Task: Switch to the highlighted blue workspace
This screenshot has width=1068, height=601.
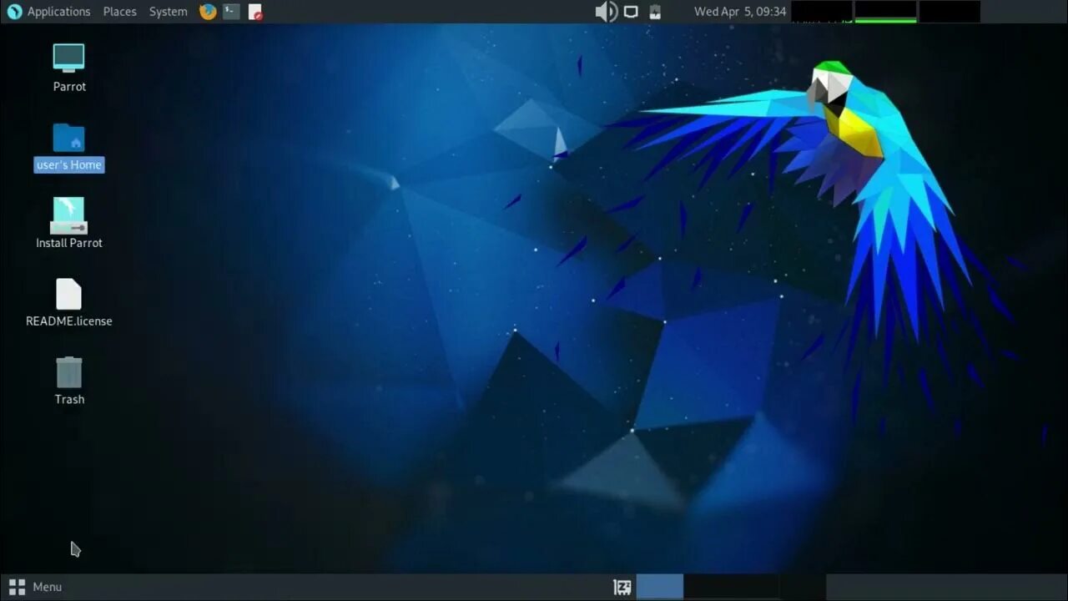Action: pyautogui.click(x=660, y=587)
